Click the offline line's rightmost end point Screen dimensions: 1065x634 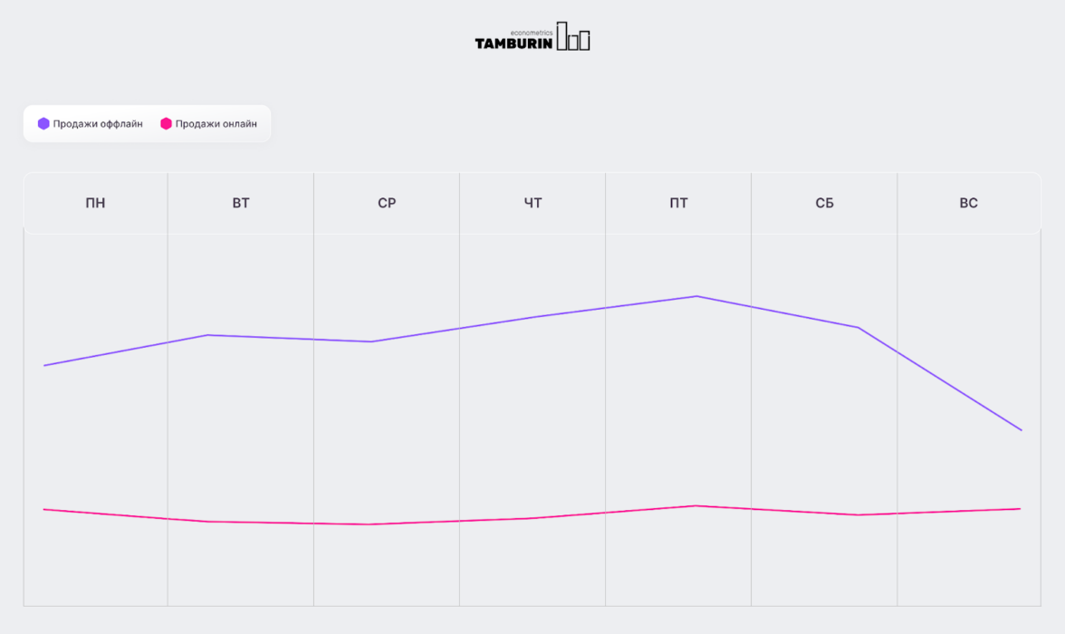[x=1022, y=430]
